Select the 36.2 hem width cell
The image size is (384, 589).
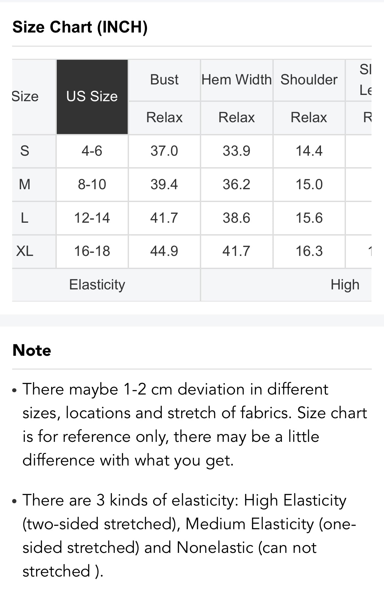[x=236, y=185]
